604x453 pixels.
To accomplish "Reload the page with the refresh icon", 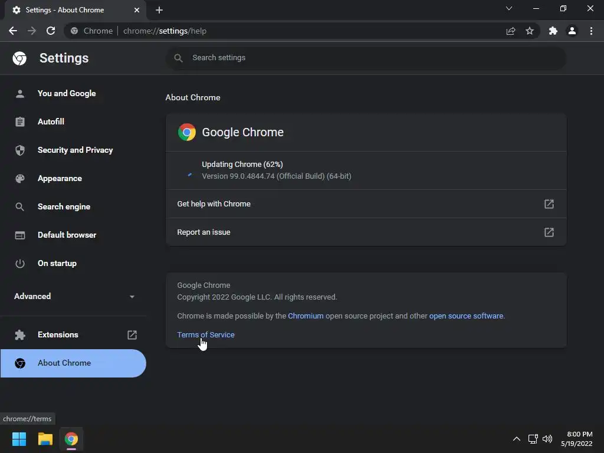I will 51,31.
